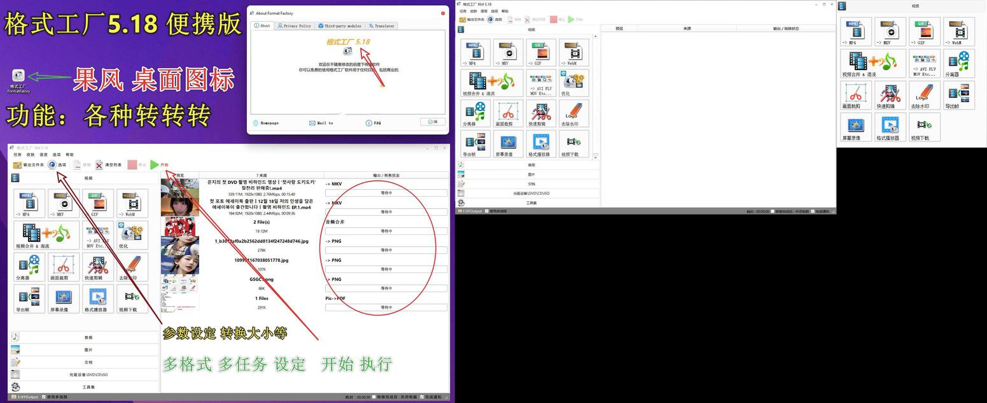Collapse 视频 section header in standalone video panel

click(x=911, y=6)
